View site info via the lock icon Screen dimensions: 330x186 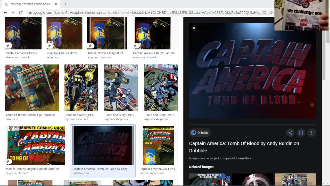pos(30,12)
